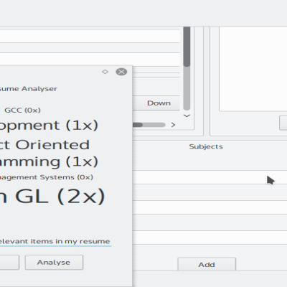
Task: Click the first row of the Subjects list
Action: click(210, 177)
